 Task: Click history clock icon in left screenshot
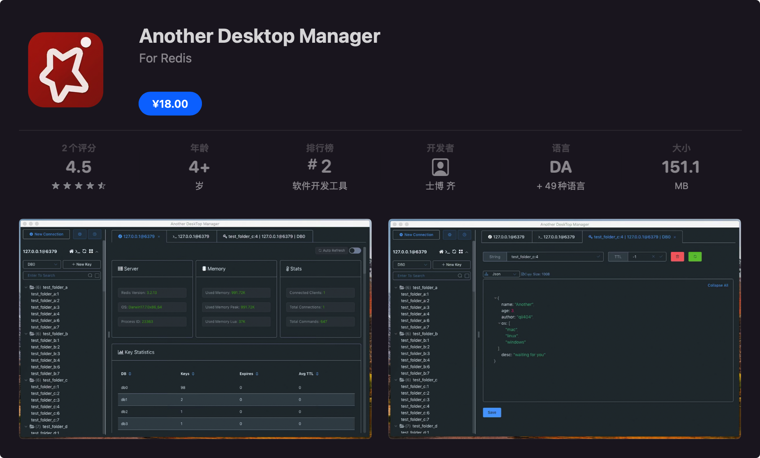95,234
